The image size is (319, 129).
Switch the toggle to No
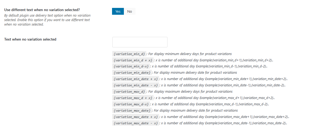pyautogui.click(x=130, y=11)
